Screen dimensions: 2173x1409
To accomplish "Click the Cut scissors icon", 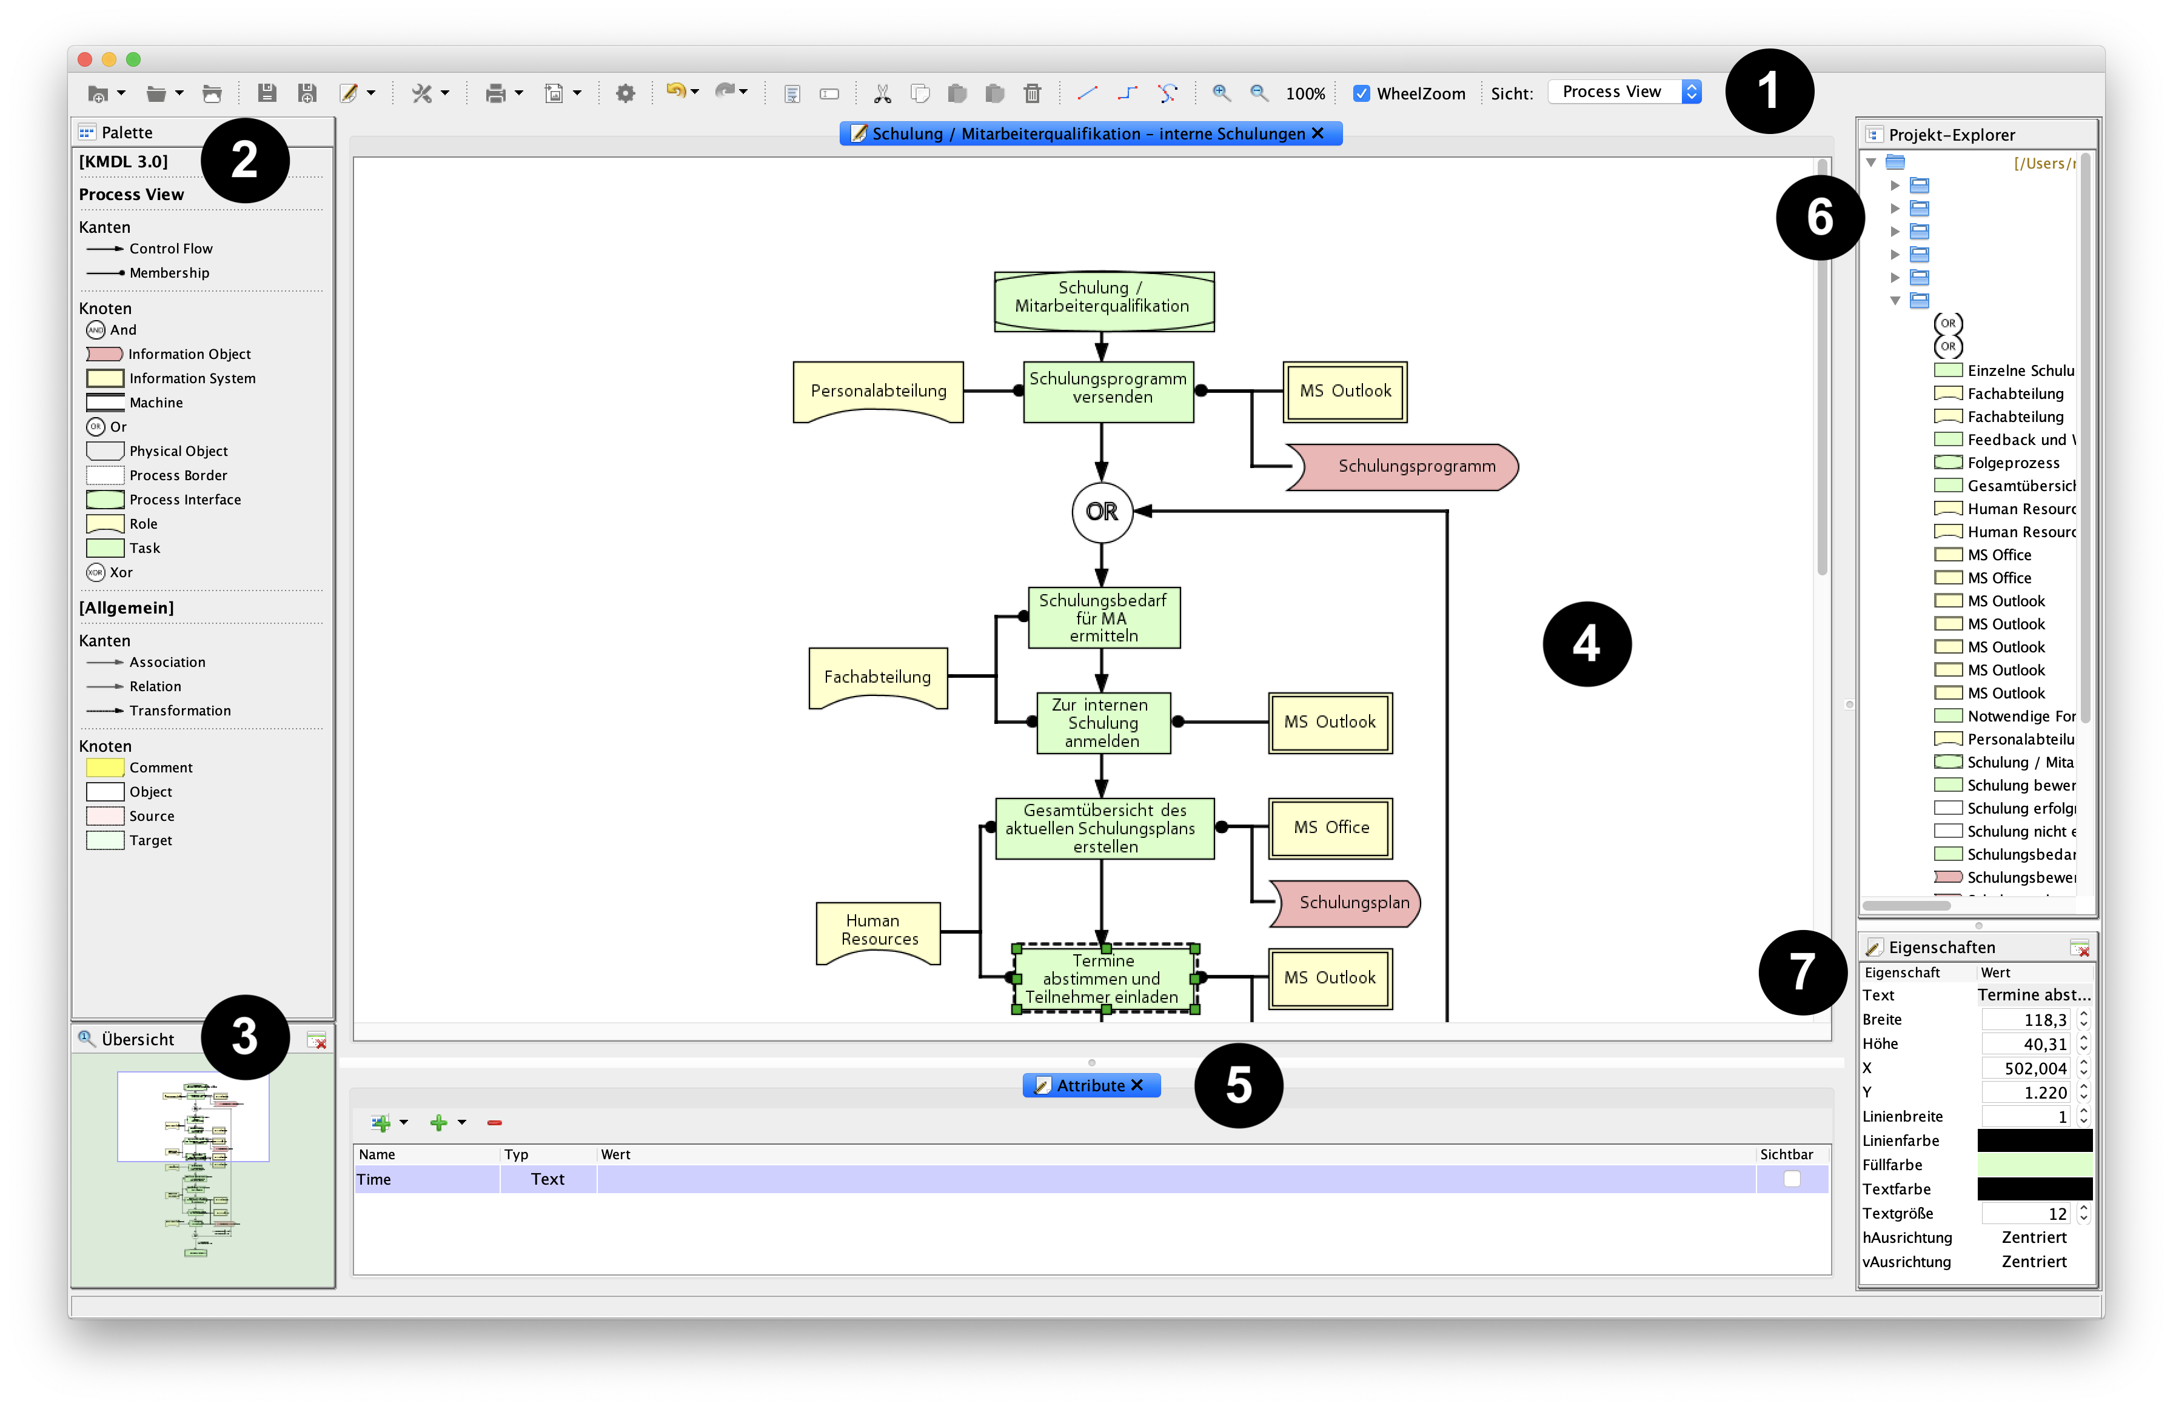I will tap(882, 93).
